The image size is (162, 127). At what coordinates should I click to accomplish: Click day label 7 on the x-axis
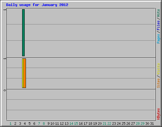click(39, 124)
